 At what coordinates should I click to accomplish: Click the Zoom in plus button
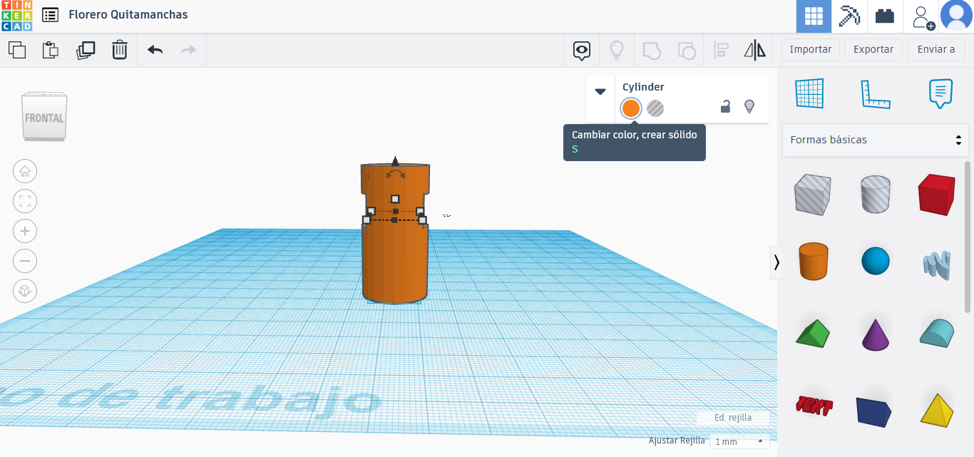point(25,231)
